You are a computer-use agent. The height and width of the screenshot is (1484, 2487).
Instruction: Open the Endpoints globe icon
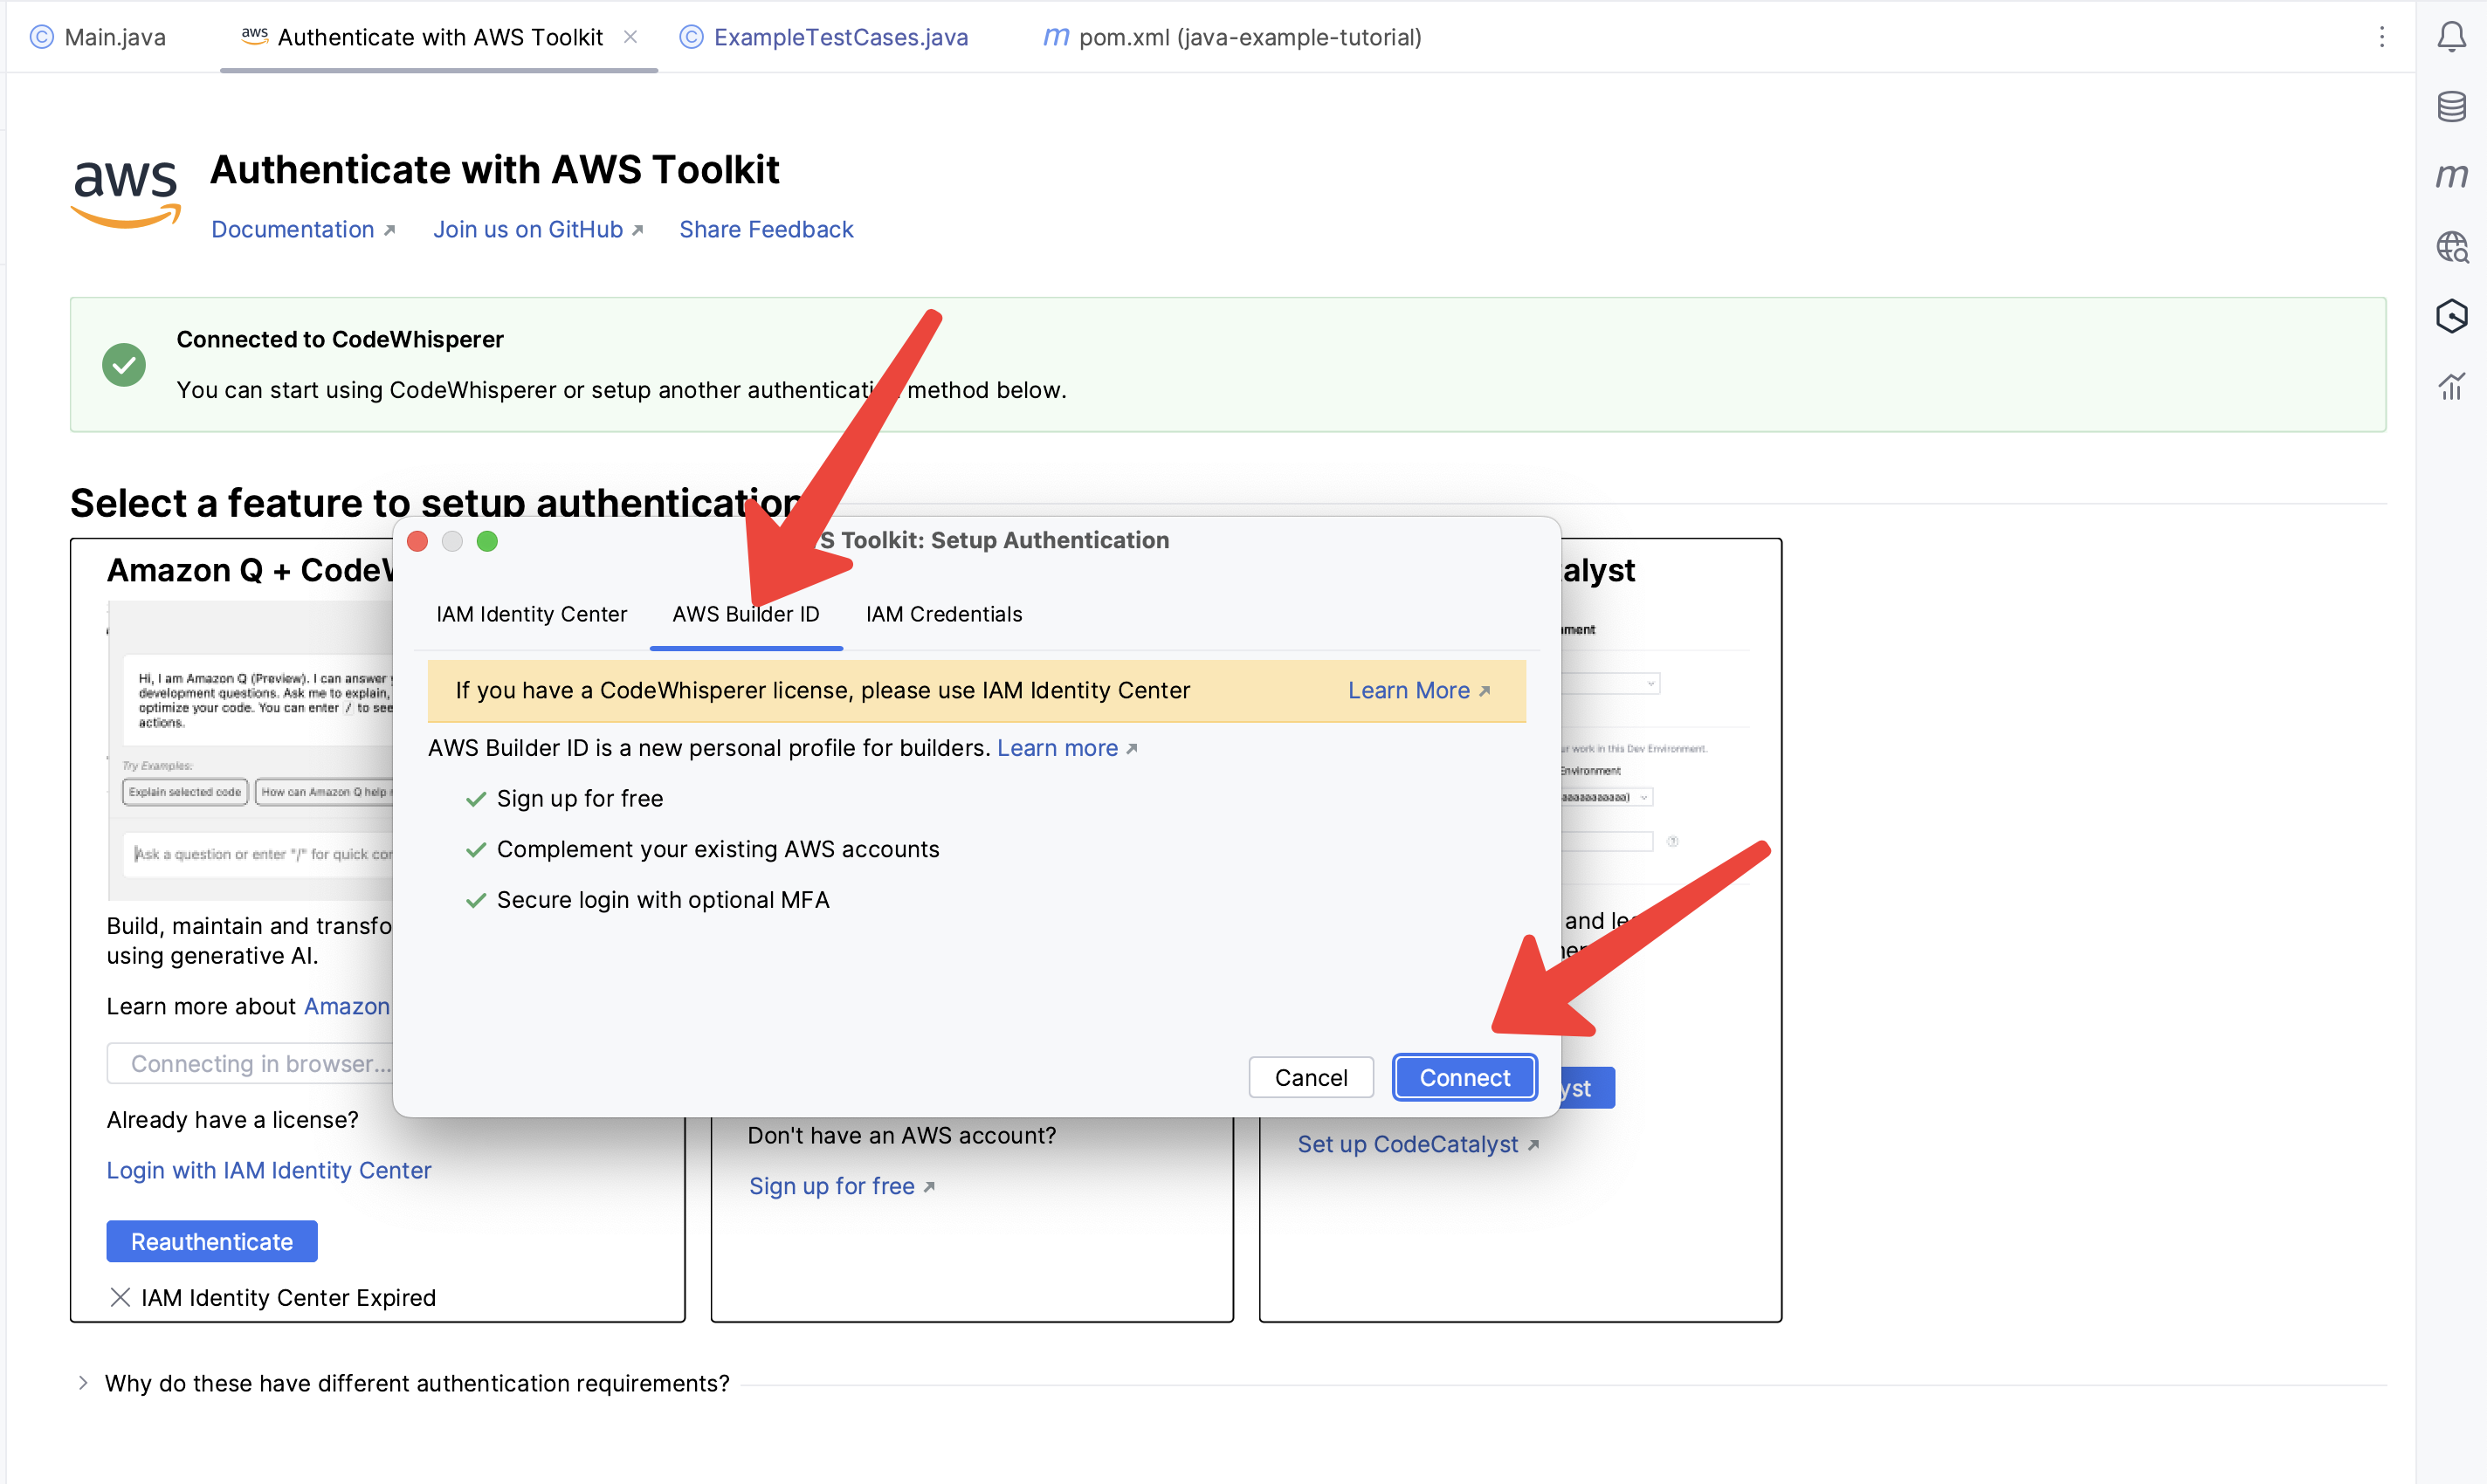tap(2451, 246)
